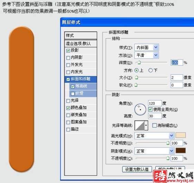Open the 阴影模式 shadow mode dropdown
The image size is (194, 183).
click(x=154, y=151)
